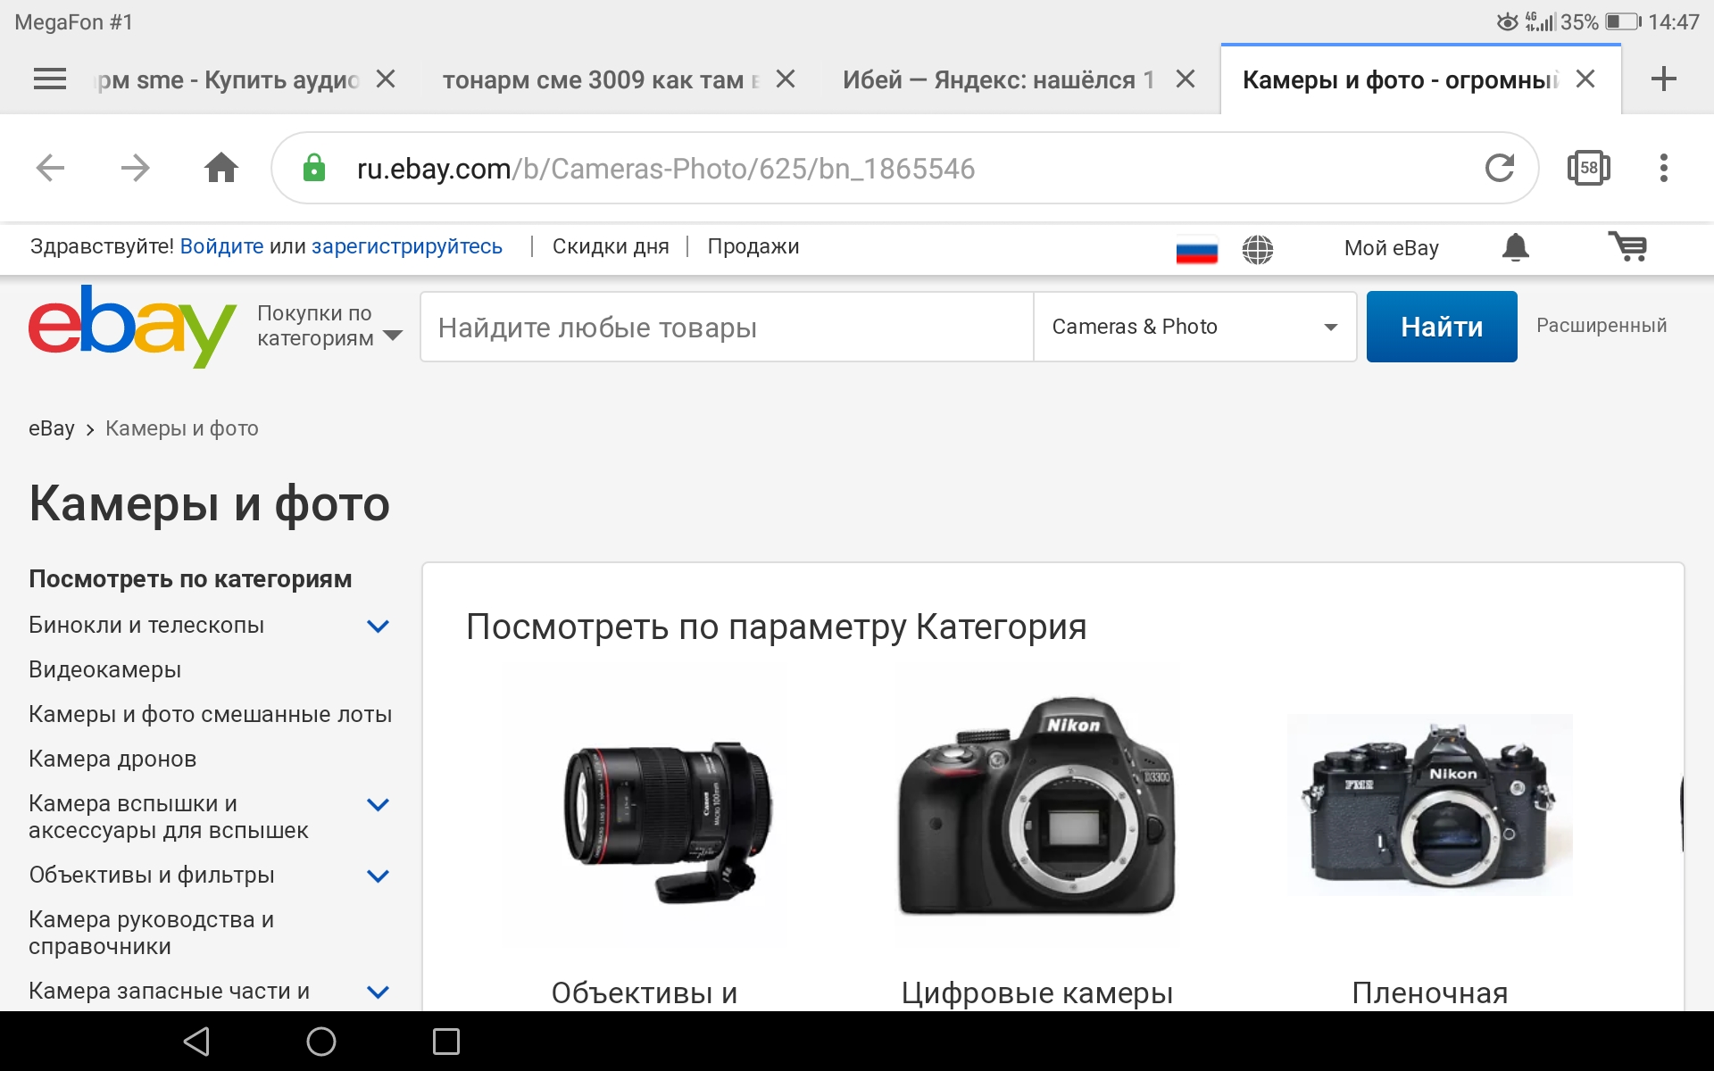The image size is (1714, 1071).
Task: Open the eBay shopping cart icon
Action: (1628, 246)
